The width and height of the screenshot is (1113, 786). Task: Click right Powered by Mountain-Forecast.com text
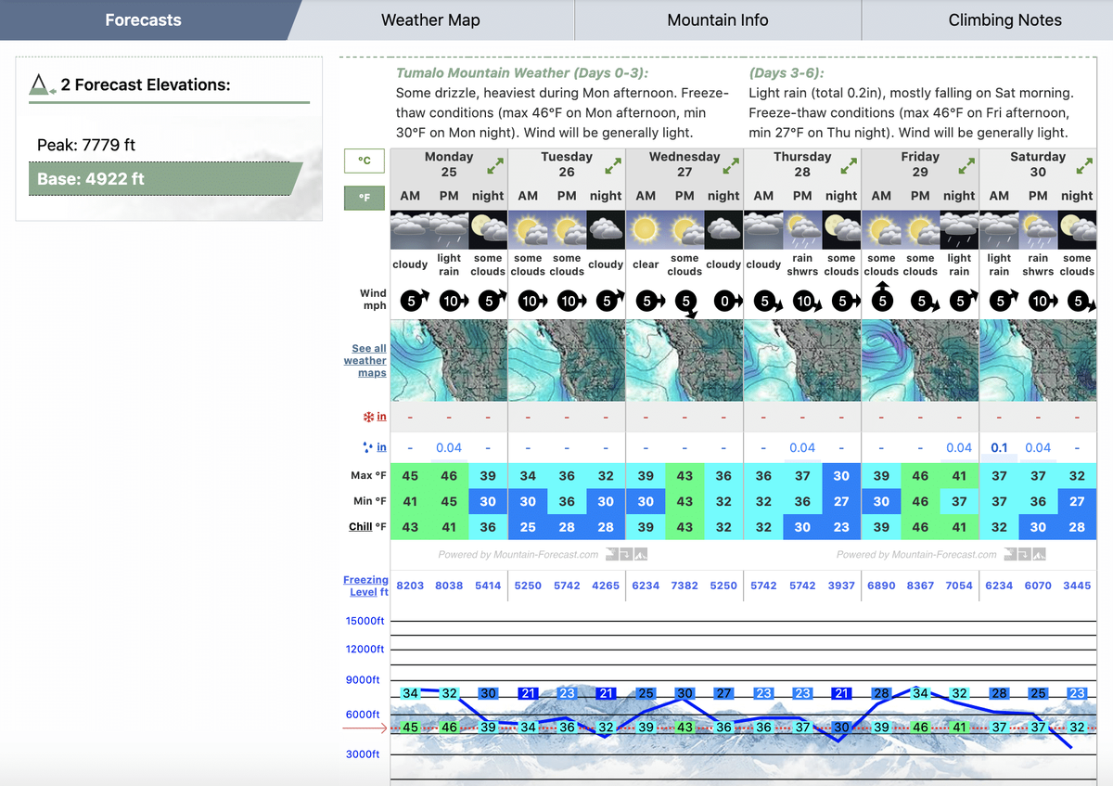[916, 554]
